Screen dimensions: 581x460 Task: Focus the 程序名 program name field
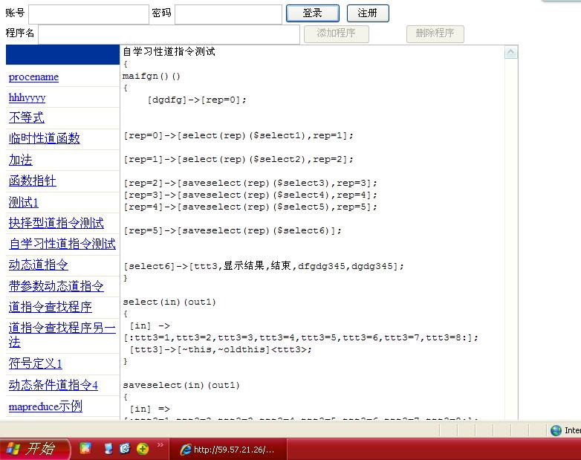coord(169,34)
